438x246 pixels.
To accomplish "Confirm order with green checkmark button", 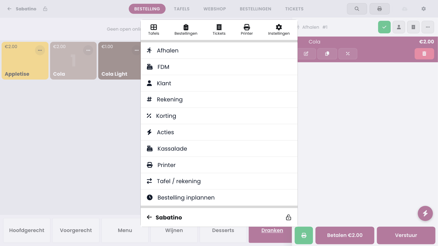I will tap(384, 27).
